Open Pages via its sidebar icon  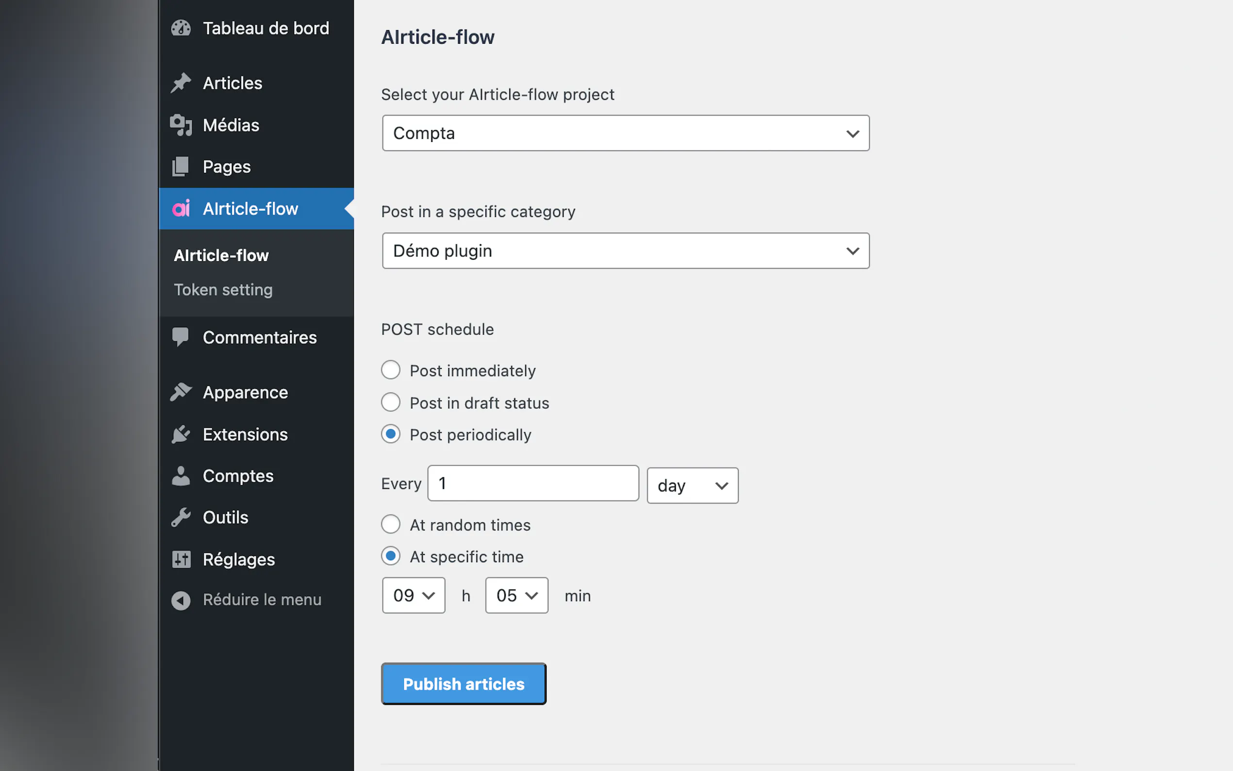click(x=182, y=166)
